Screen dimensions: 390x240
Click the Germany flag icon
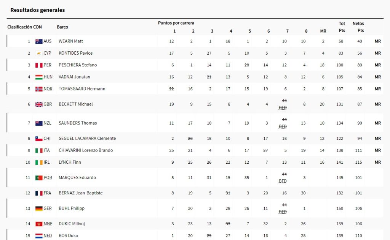39,208
